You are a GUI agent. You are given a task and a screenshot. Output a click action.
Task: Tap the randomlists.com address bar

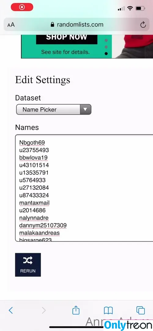pyautogui.click(x=76, y=25)
